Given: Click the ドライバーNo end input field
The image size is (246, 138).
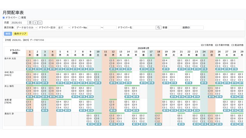Looking at the screenshot, I should click(110, 28).
